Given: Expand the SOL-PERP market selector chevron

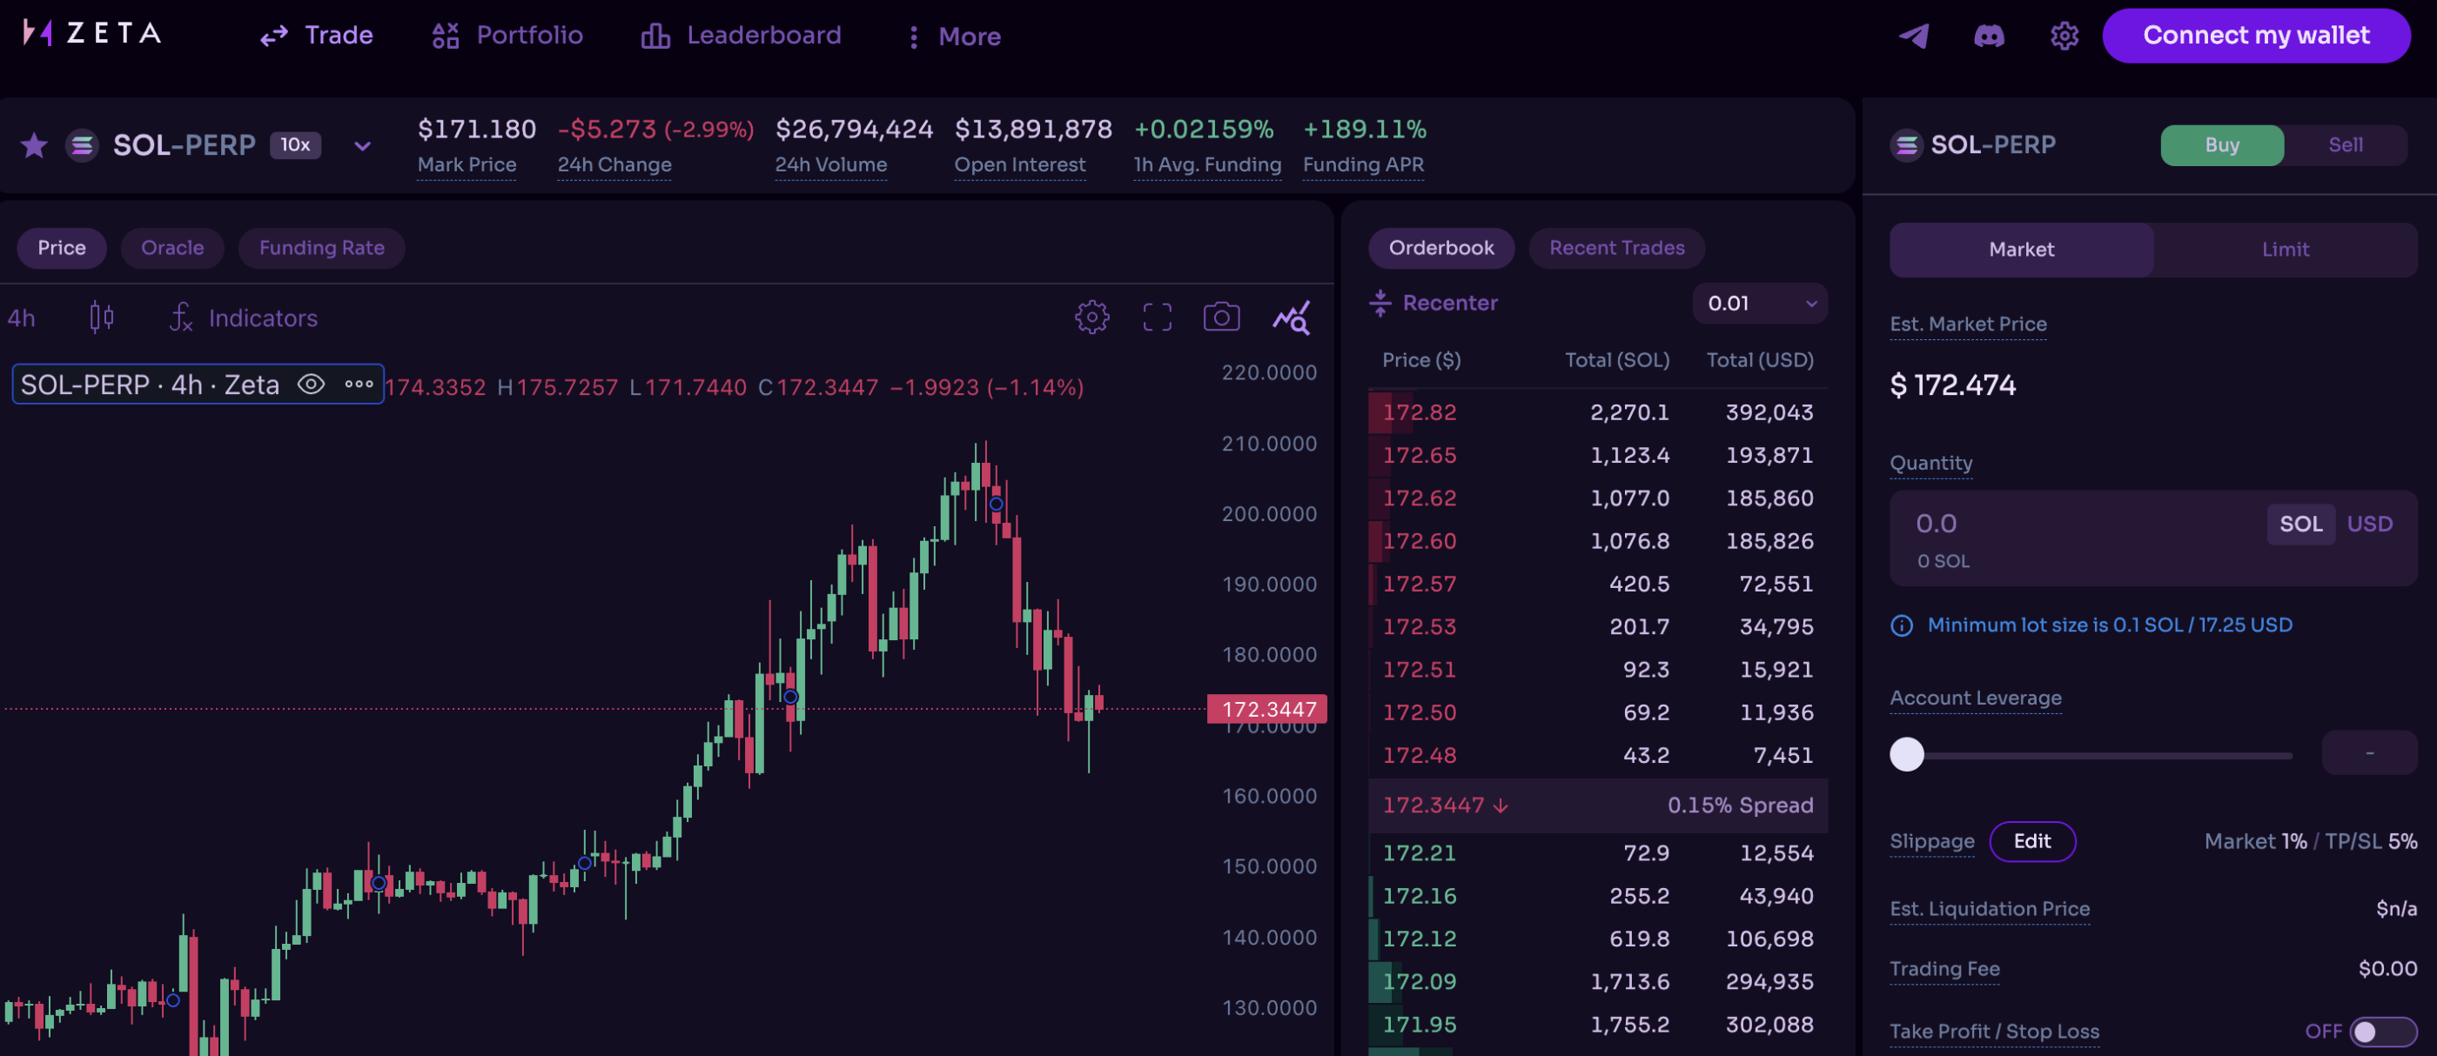Looking at the screenshot, I should [362, 146].
